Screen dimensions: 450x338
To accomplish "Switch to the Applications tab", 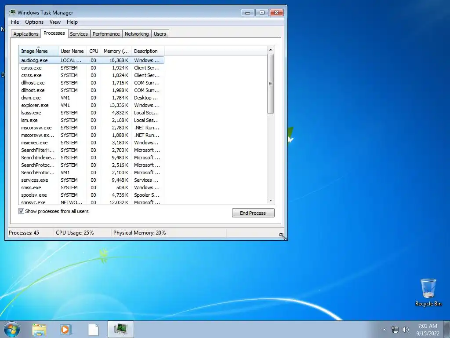I will 26,34.
